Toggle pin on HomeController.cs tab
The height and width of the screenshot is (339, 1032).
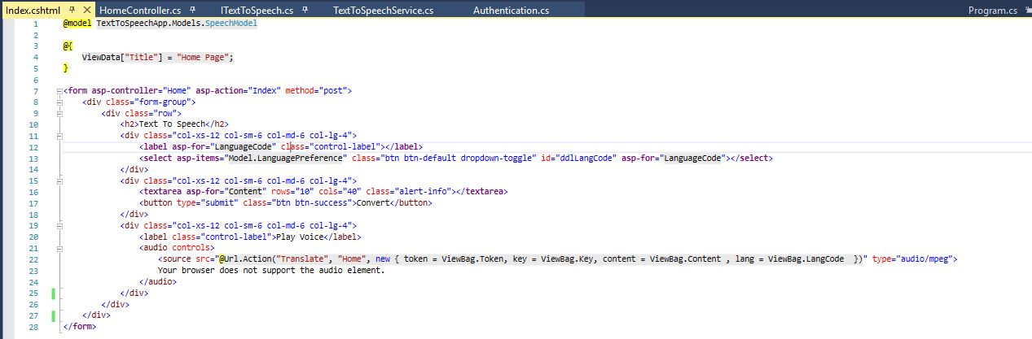191,11
